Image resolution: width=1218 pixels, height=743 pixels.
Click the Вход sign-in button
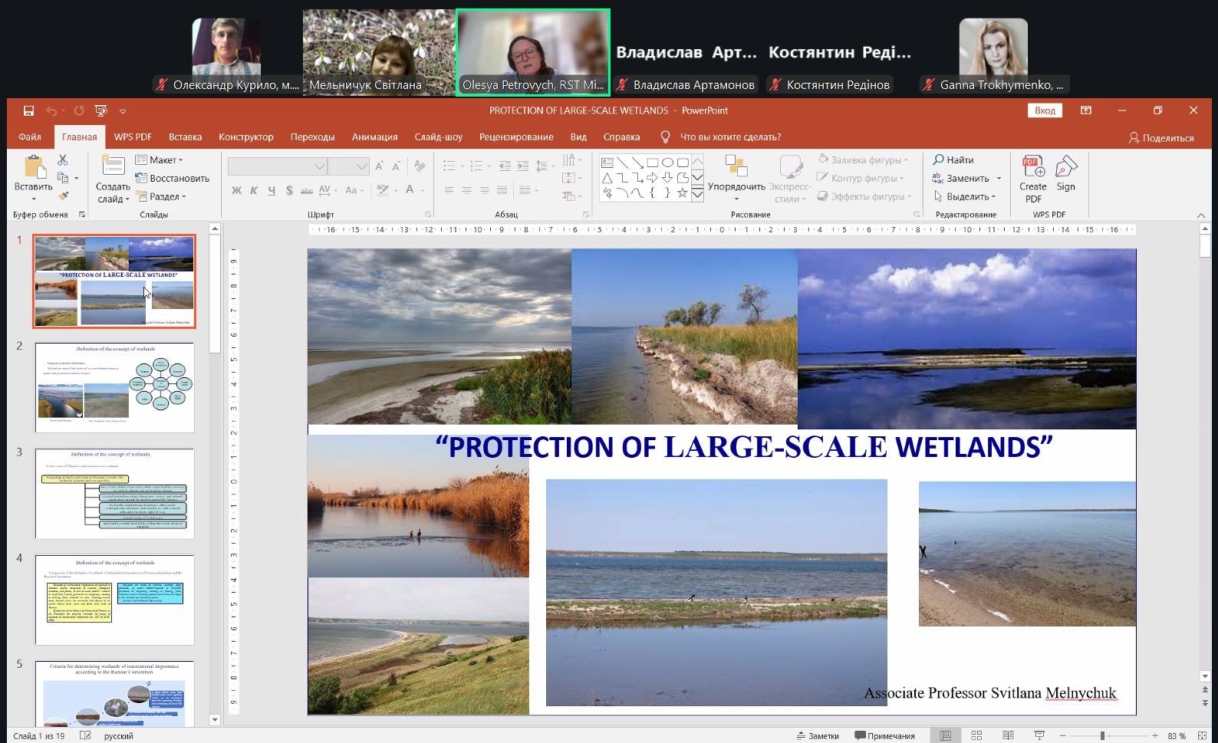(x=1045, y=110)
